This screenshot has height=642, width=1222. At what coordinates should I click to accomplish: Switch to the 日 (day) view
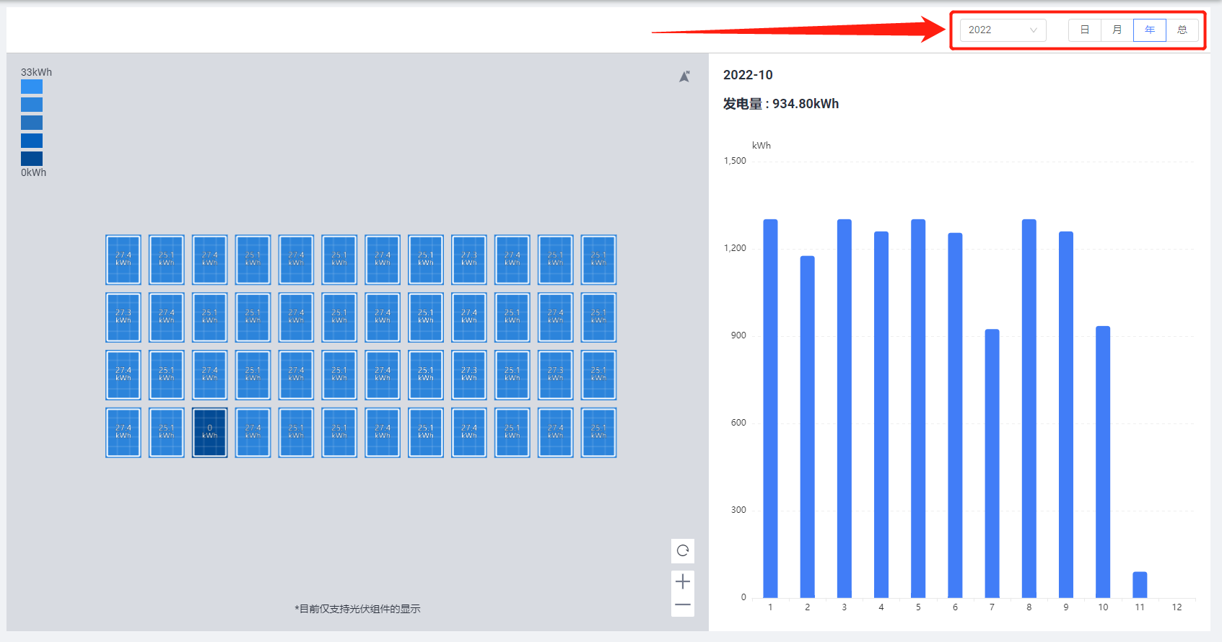(x=1084, y=30)
